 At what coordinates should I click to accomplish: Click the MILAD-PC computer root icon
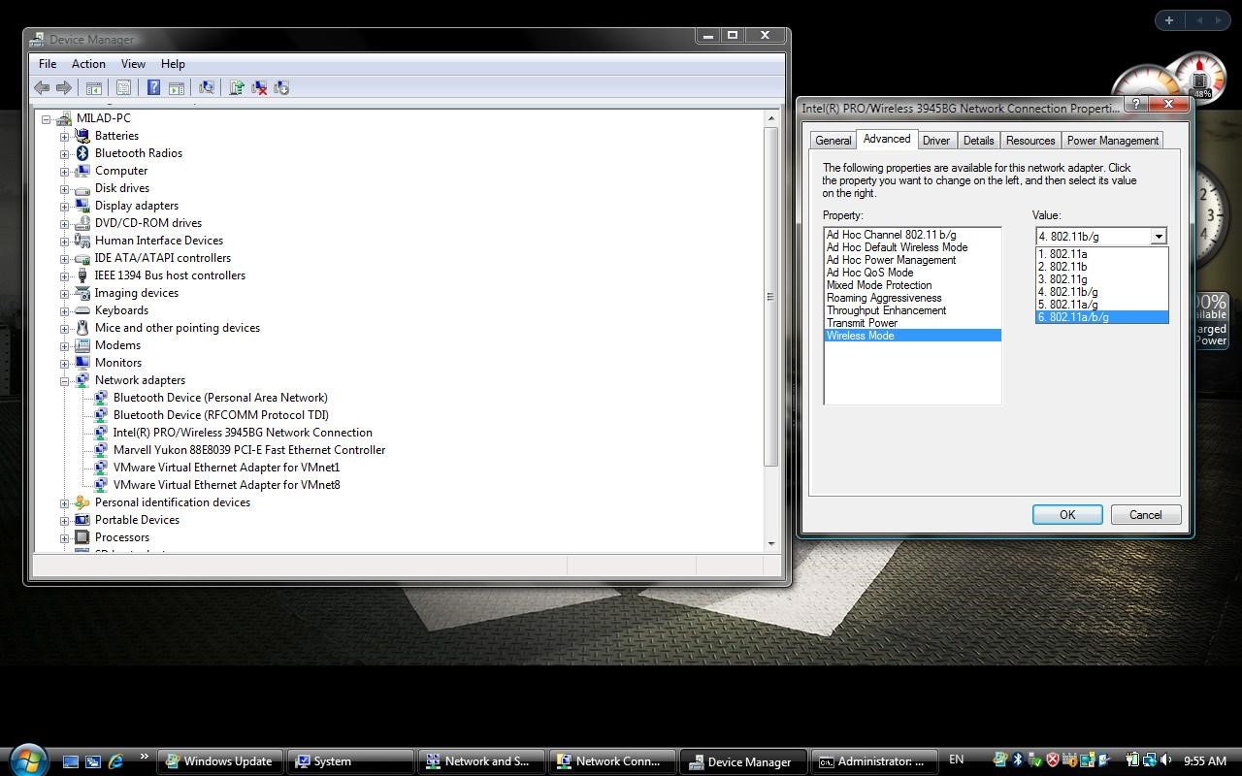(64, 118)
